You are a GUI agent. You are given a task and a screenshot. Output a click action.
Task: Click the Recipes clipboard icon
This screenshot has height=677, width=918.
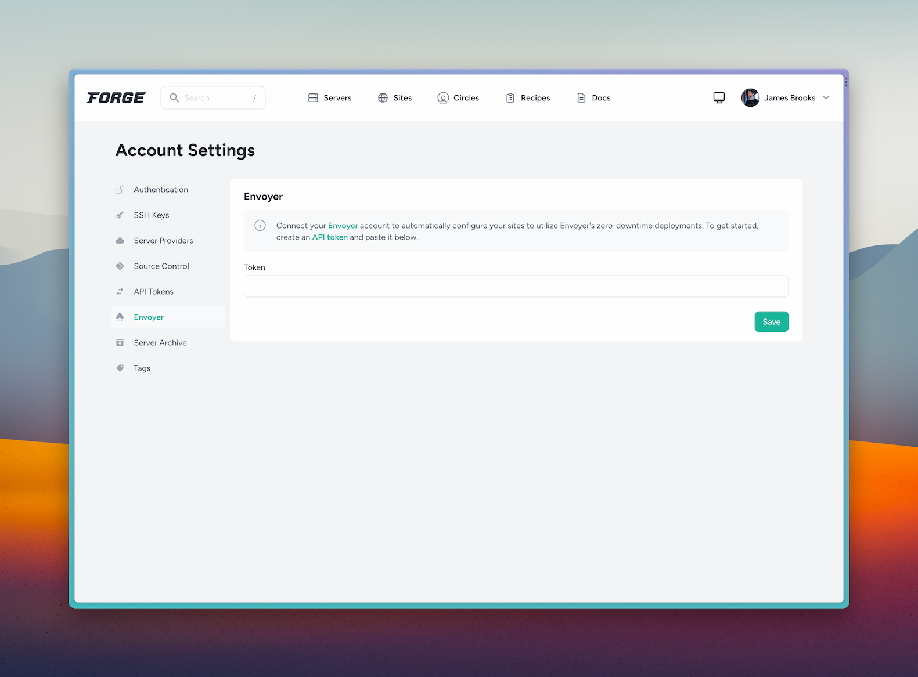tap(510, 97)
